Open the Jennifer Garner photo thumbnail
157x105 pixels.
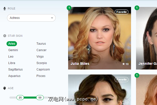(x=147, y=38)
